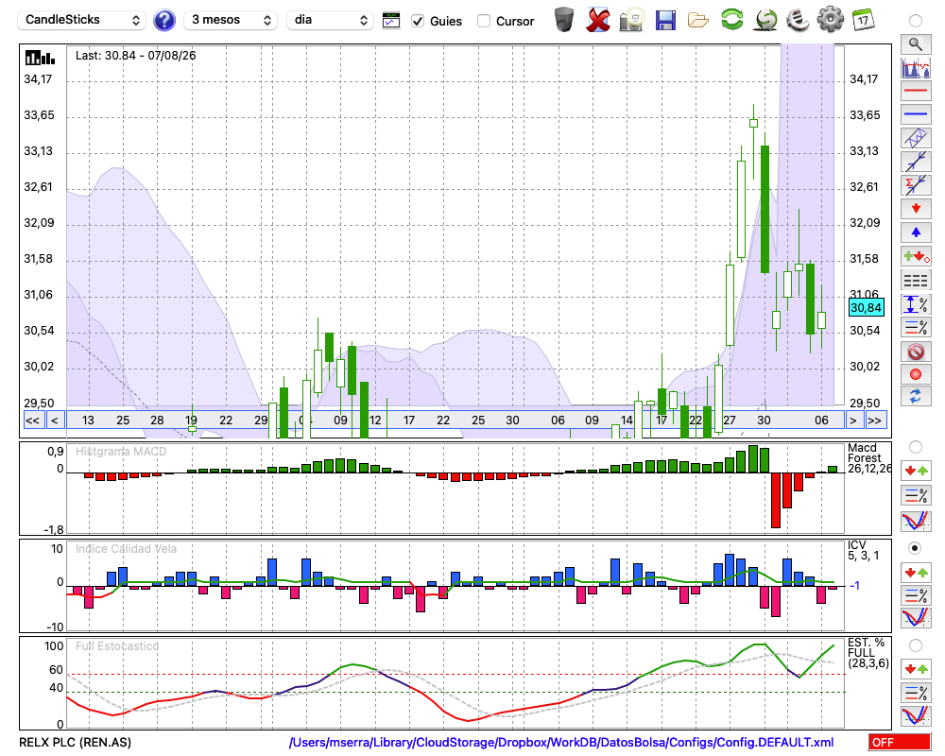
Task: Select the magnifying glass zoom tool
Action: click(x=916, y=44)
